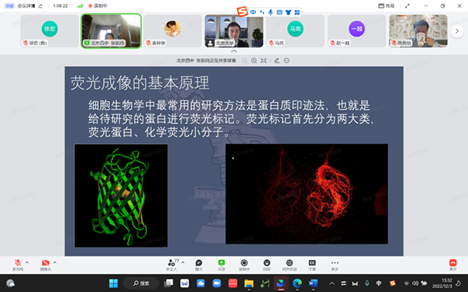
Task: Click the recording icon in the bottom toolbar
Action: [x=244, y=264]
